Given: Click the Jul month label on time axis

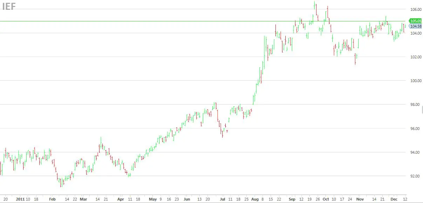Looking at the screenshot, I should (x=223, y=199).
